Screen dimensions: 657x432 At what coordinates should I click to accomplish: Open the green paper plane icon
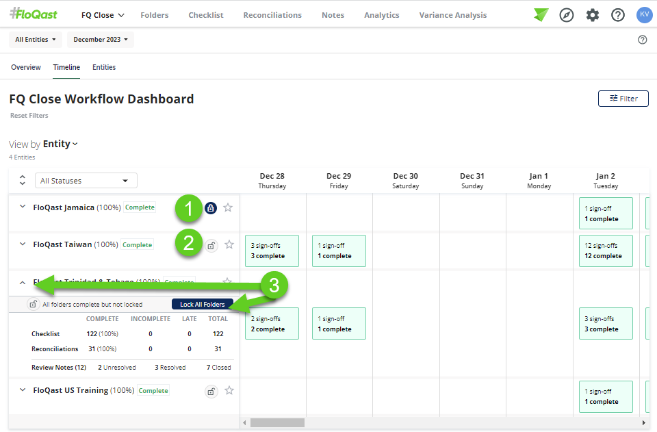[541, 15]
